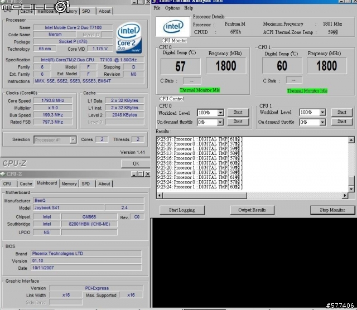Image resolution: width=357 pixels, height=310 pixels.
Task: Click Level 2 cache value 2048 KBytes
Action: [124, 115]
